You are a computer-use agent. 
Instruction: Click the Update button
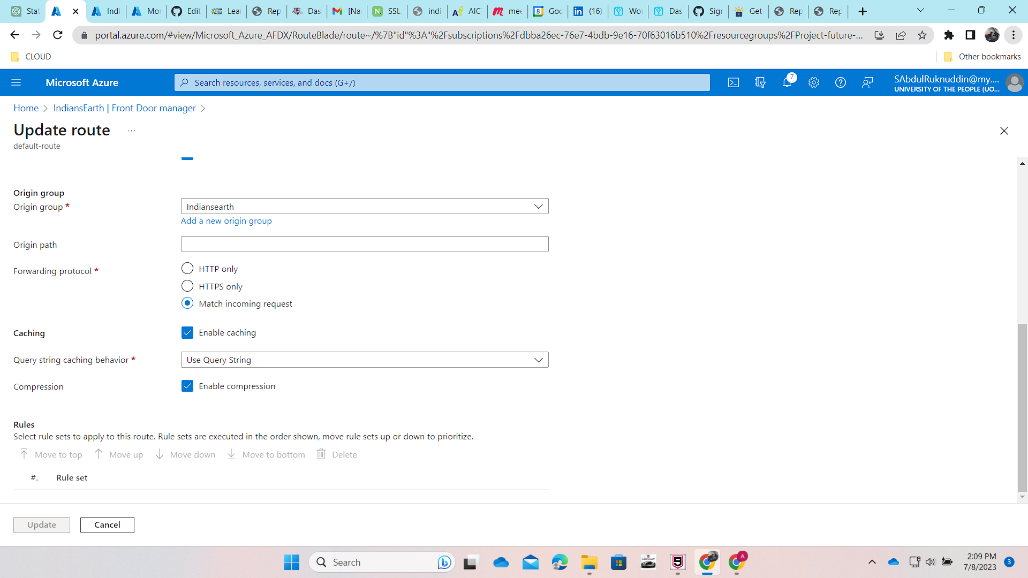point(41,525)
